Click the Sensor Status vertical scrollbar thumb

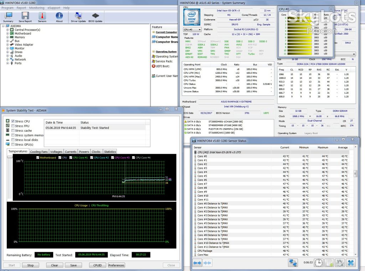click(355, 173)
